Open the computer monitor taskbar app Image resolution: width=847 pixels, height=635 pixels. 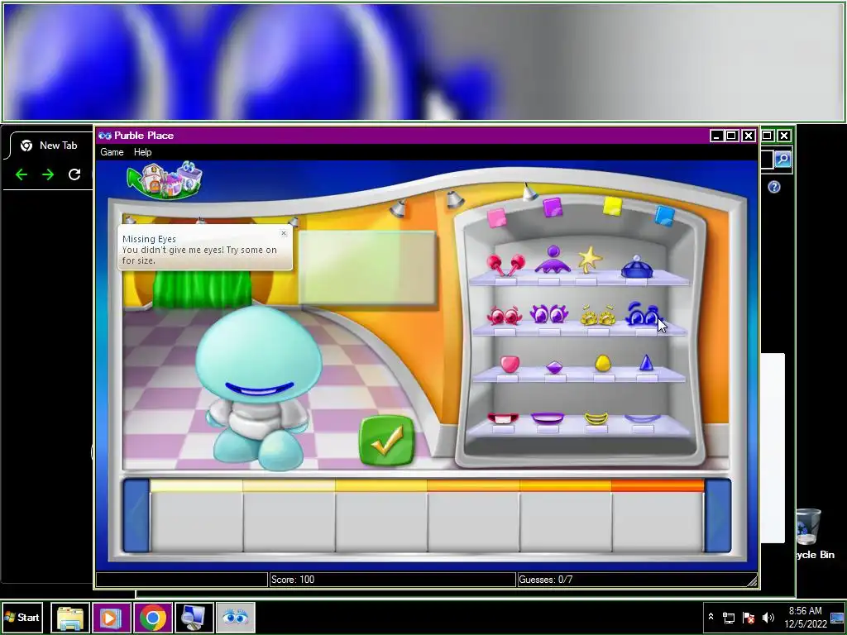[x=194, y=618]
